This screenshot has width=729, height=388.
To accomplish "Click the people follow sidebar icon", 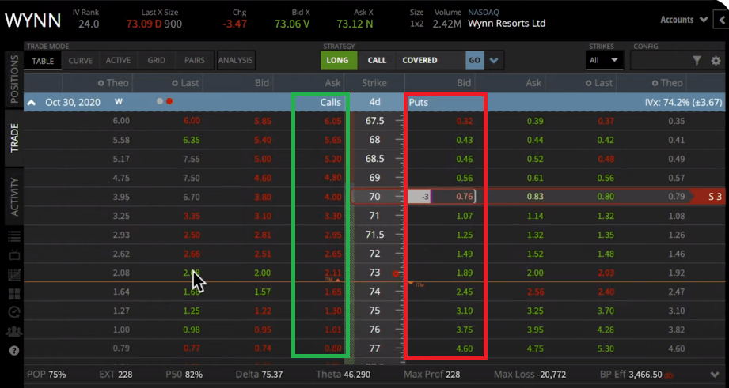I will pyautogui.click(x=13, y=331).
